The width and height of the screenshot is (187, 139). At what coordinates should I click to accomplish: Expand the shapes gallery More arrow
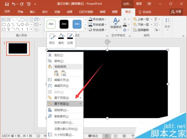[x=31, y=29]
